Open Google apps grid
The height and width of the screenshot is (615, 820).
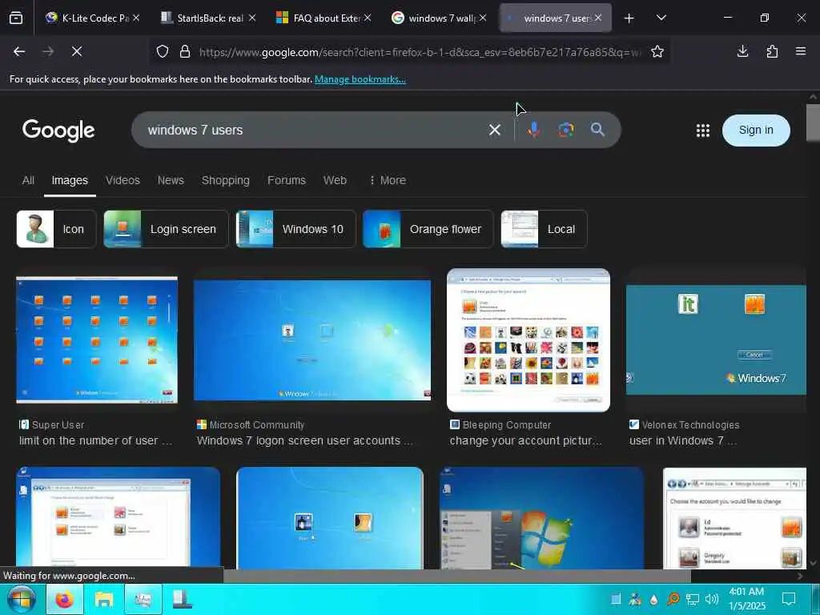[703, 131]
